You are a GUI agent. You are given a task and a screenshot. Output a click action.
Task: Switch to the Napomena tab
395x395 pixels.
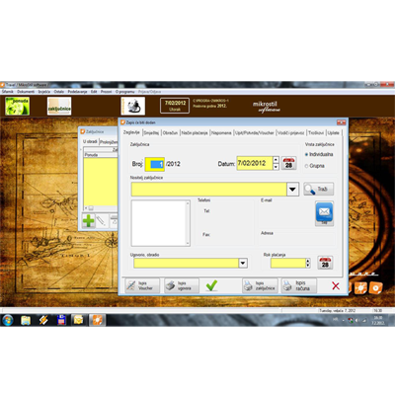pyautogui.click(x=221, y=133)
